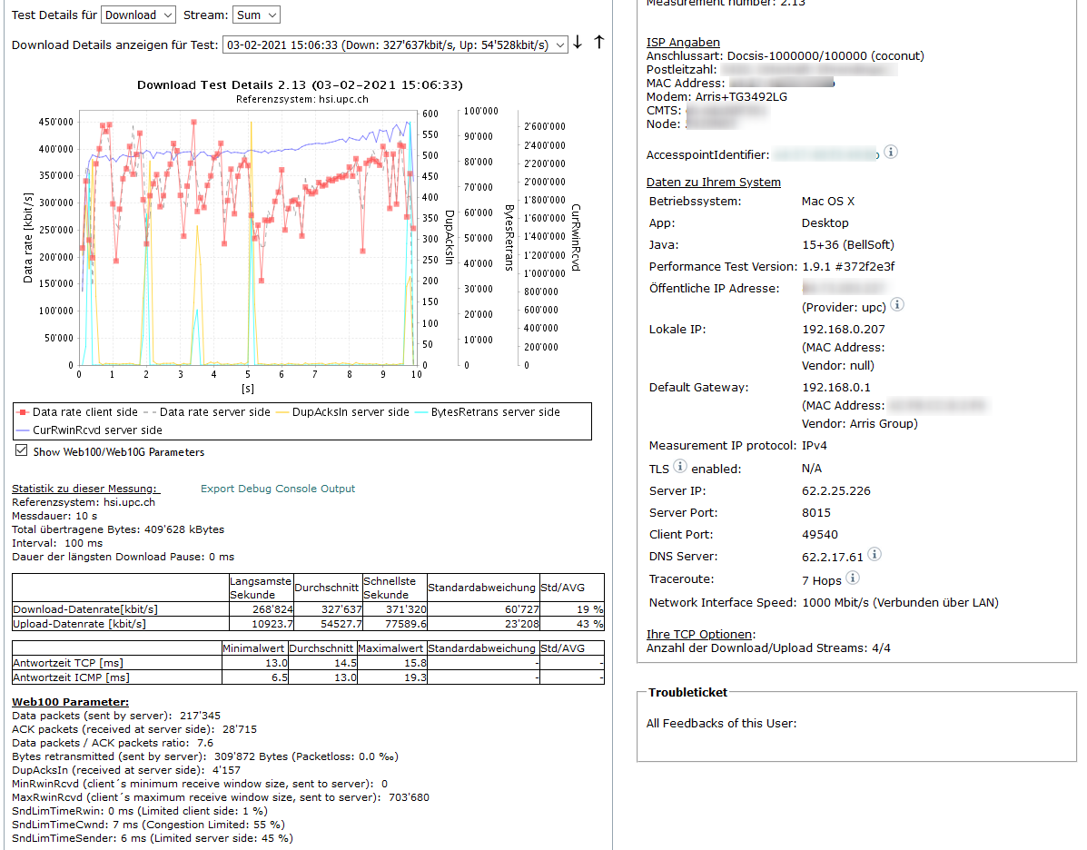Viewport: 1087px width, 850px height.
Task: Click the up arrow next to test selector
Action: (x=598, y=43)
